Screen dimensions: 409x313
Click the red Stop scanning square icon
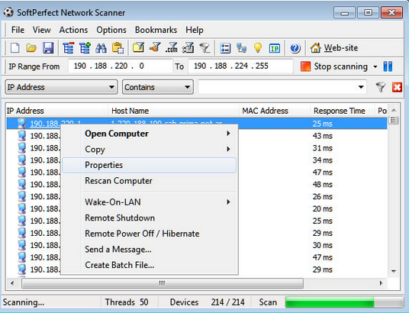point(305,66)
